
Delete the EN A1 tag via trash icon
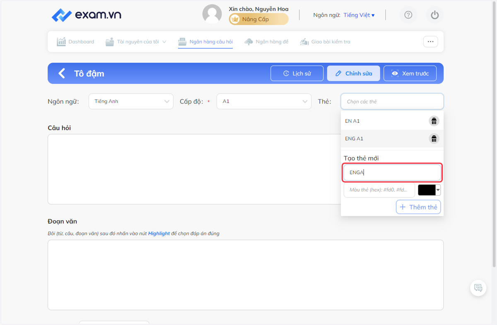434,121
